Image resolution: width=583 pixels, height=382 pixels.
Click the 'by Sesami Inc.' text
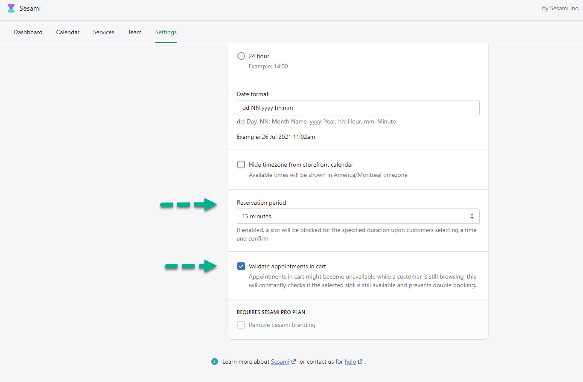click(561, 8)
